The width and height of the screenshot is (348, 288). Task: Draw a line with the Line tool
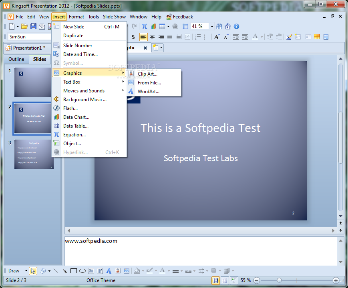click(56, 271)
